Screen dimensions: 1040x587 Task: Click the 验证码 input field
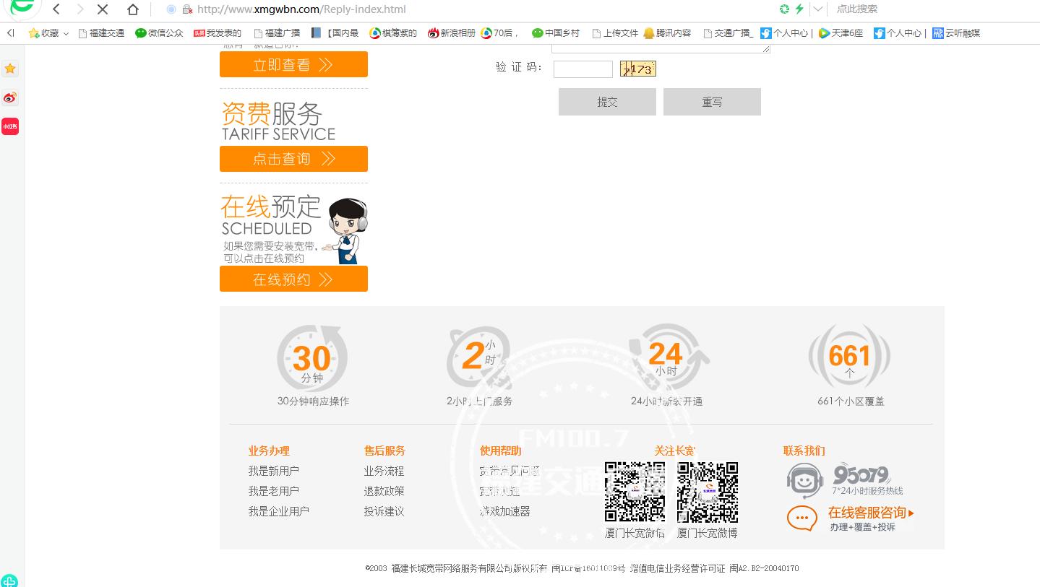(583, 69)
